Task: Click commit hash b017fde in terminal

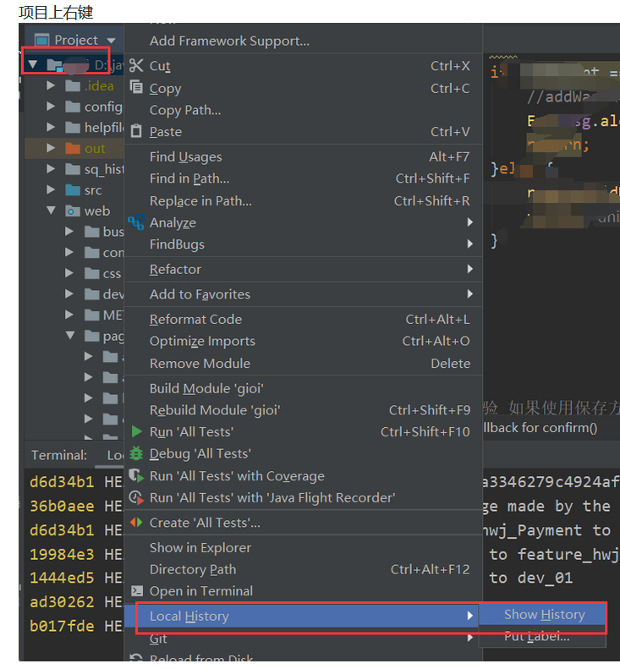Action: pos(62,626)
